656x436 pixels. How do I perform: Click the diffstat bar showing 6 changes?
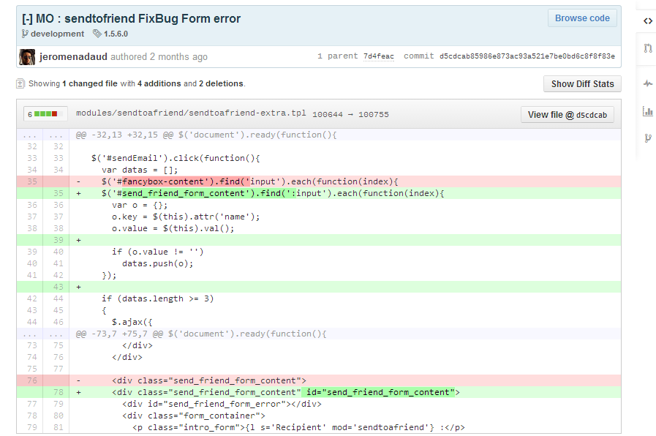[x=46, y=114]
